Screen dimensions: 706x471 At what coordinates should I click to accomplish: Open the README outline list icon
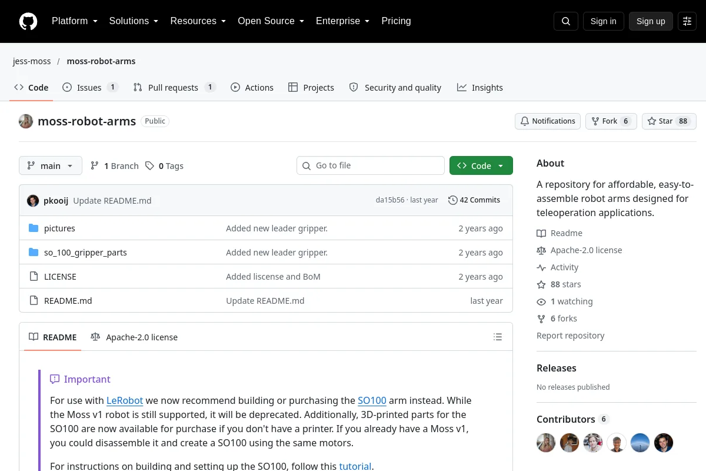(x=498, y=337)
